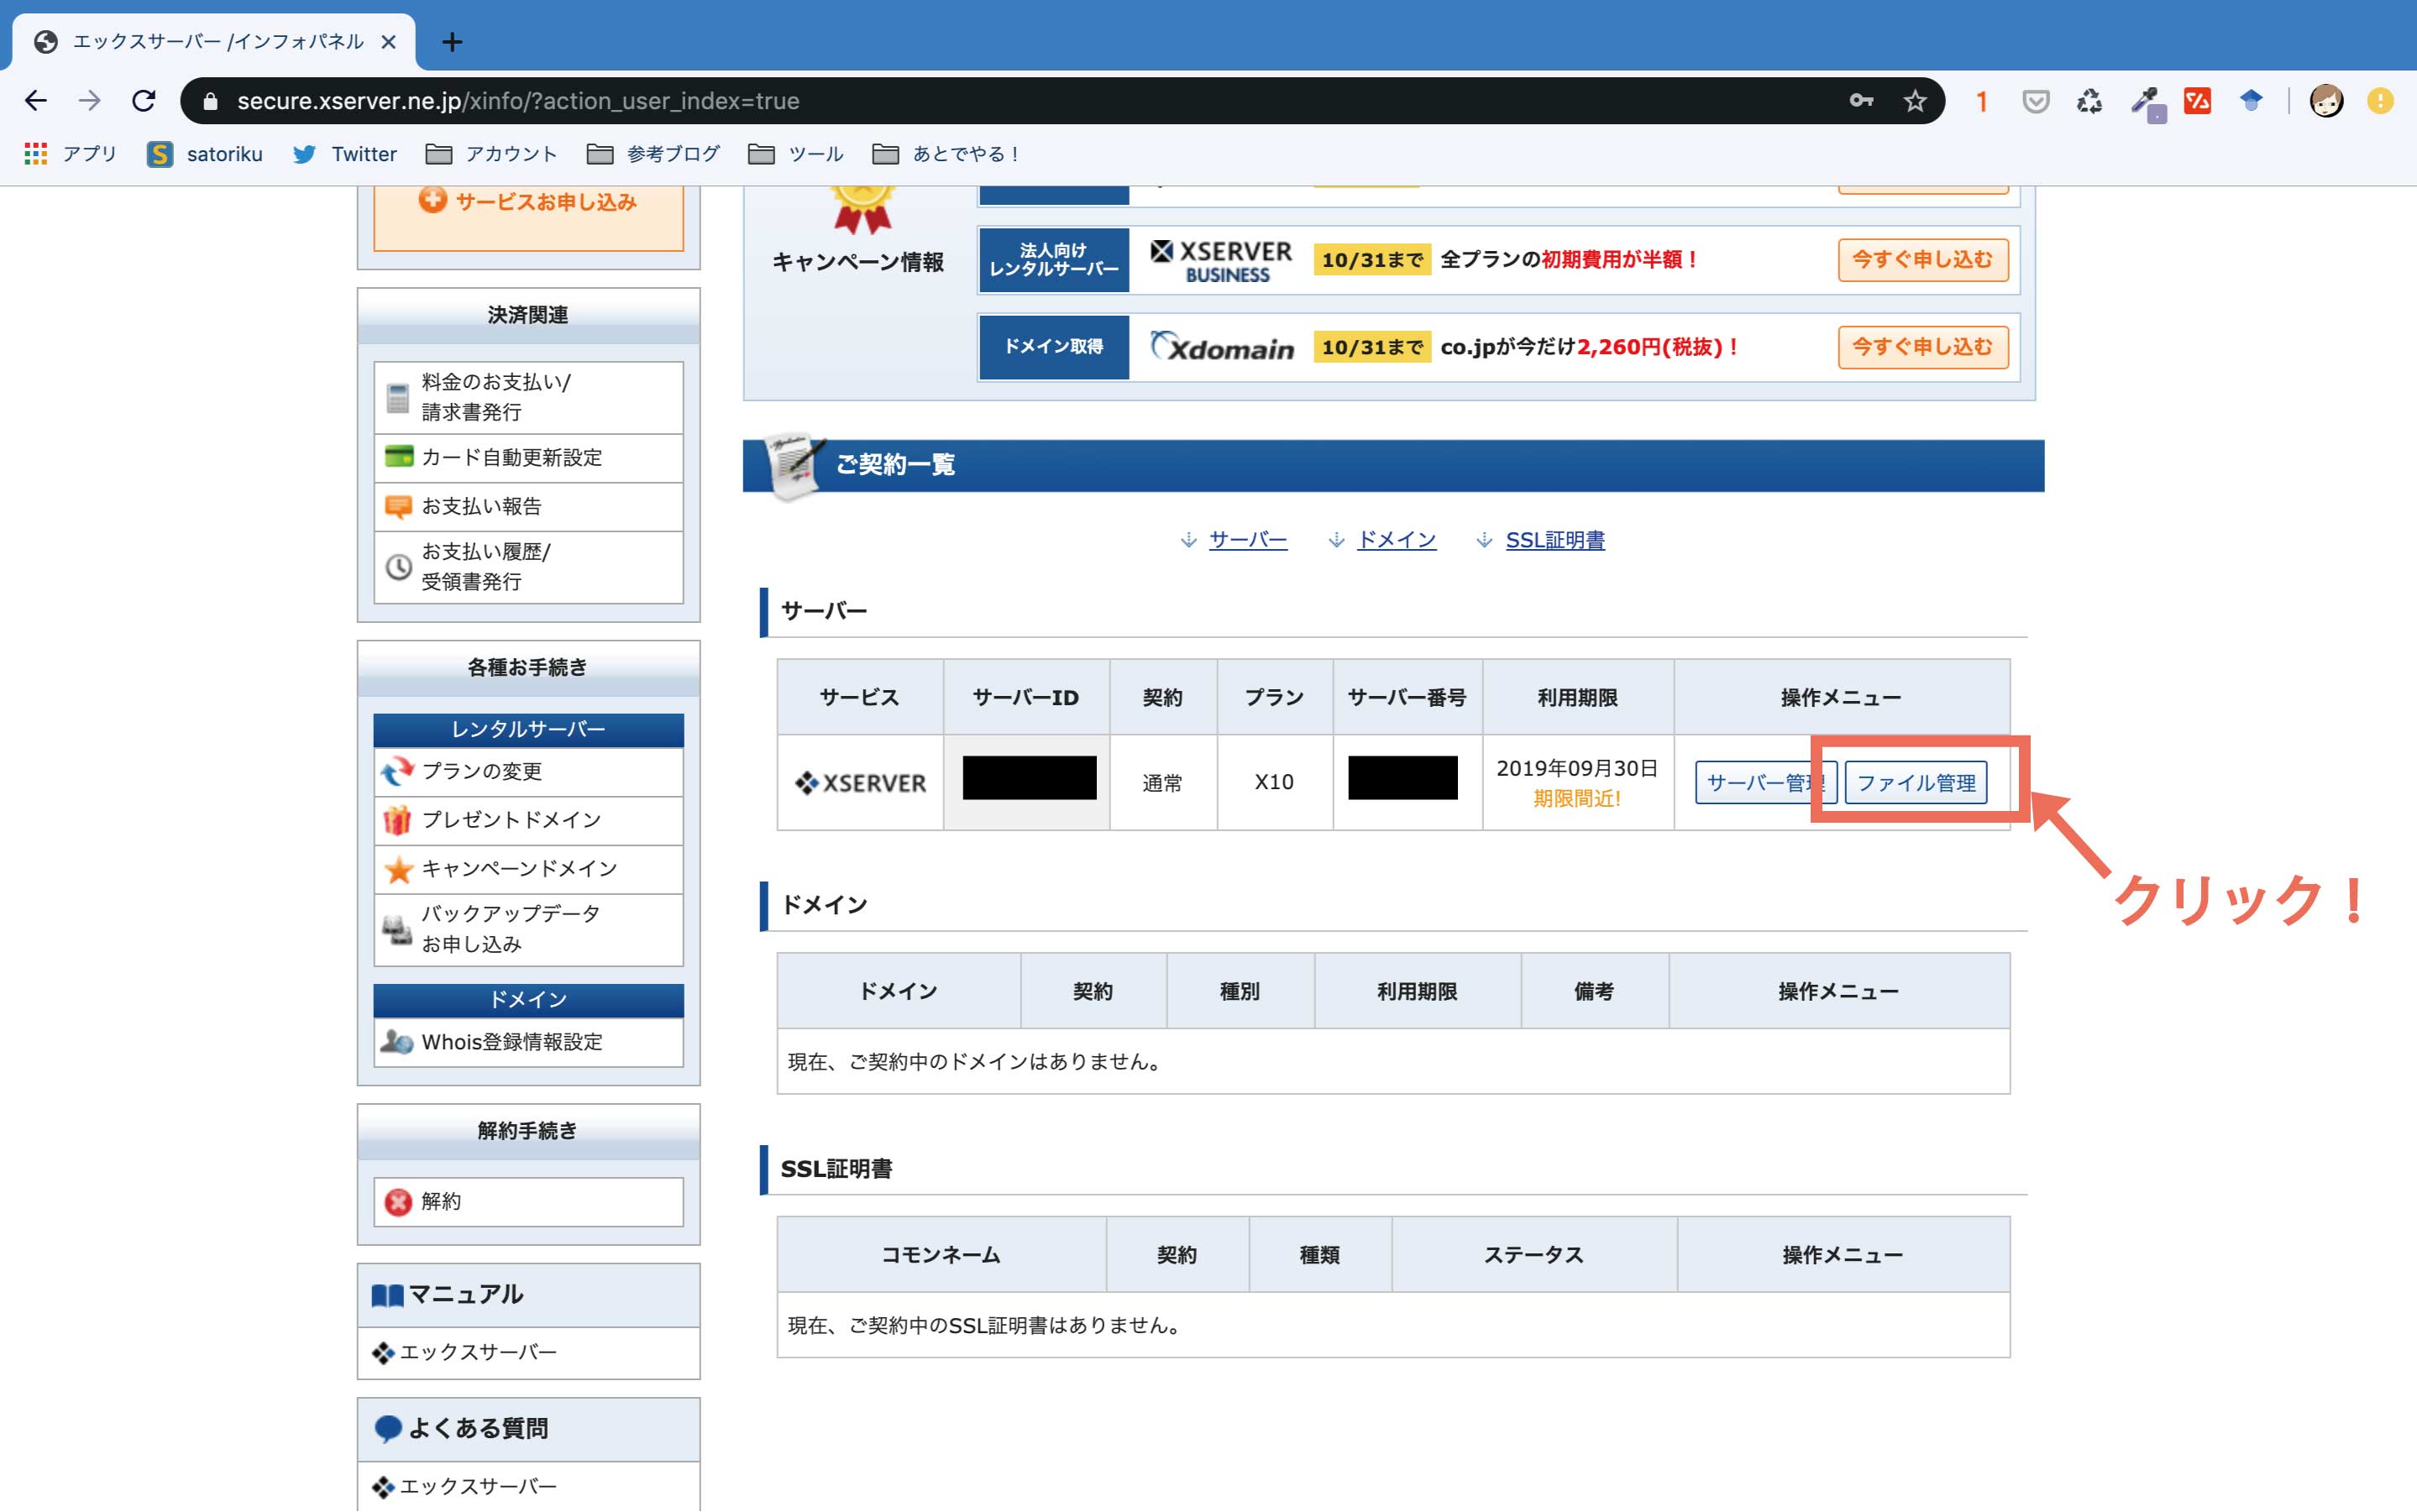
Task: Click the 解約 cancellation item
Action: pyautogui.click(x=528, y=1202)
